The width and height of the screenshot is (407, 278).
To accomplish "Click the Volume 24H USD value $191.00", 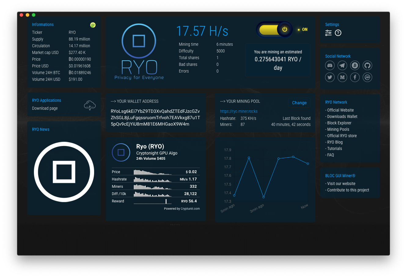I will coord(75,79).
